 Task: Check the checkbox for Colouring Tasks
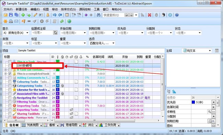(10, 82)
